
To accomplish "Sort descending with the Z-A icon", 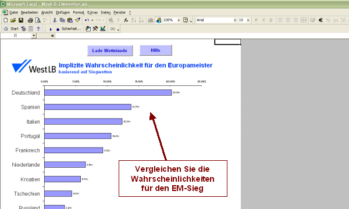I will pyautogui.click(x=141, y=20).
